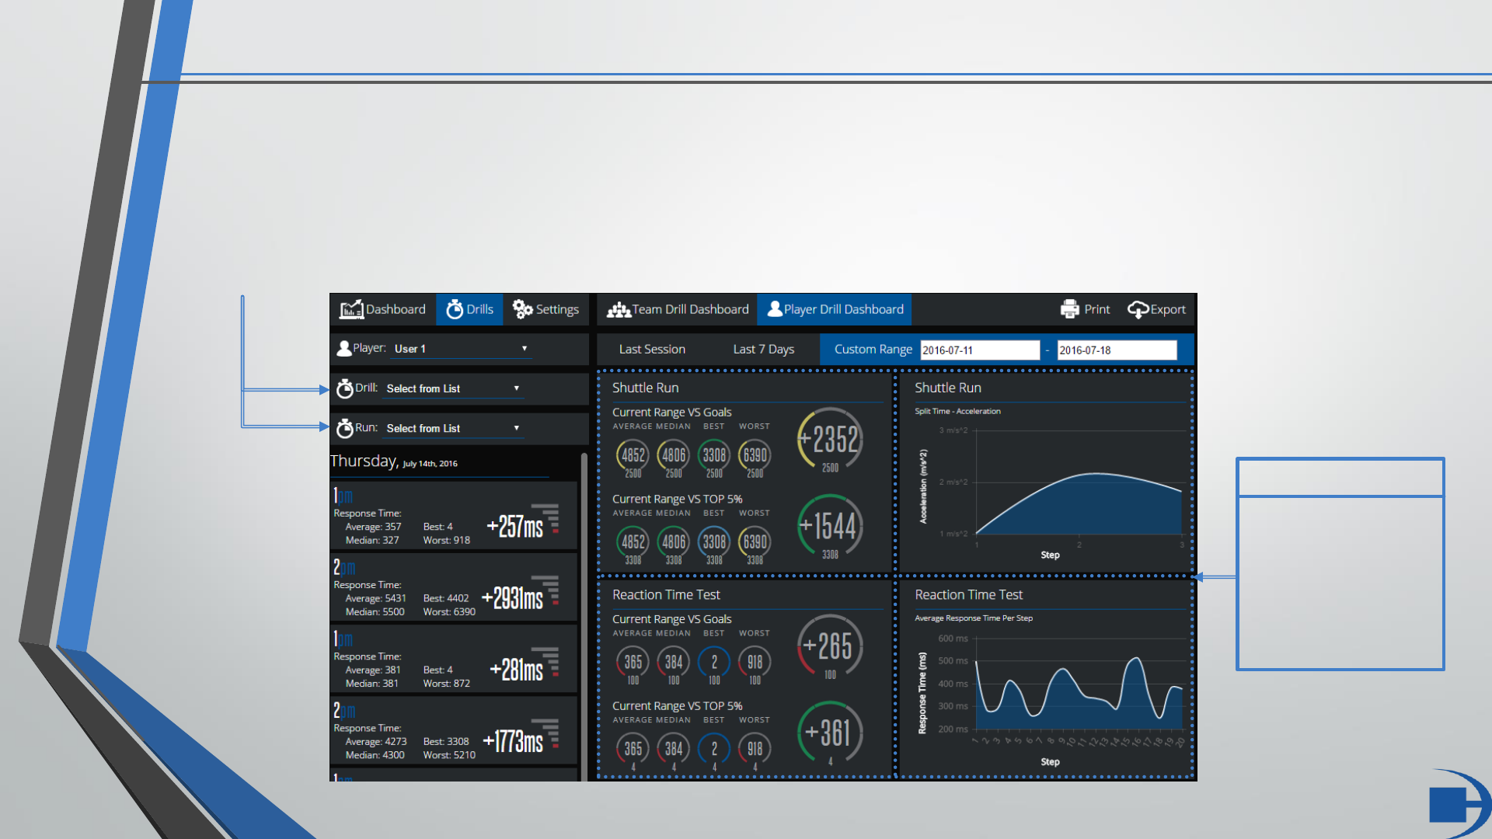This screenshot has width=1492, height=839.
Task: Open the 1pm session with +257ms
Action: 453,517
